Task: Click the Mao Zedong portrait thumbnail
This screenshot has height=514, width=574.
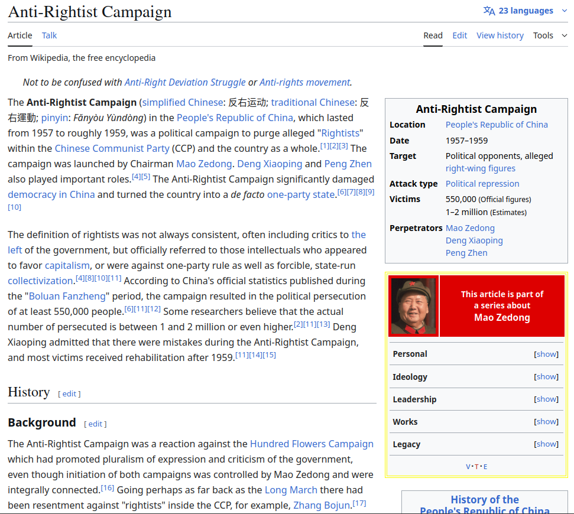Action: click(413, 306)
